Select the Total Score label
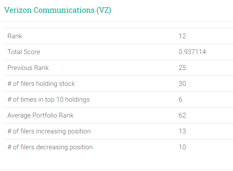 click(x=24, y=52)
